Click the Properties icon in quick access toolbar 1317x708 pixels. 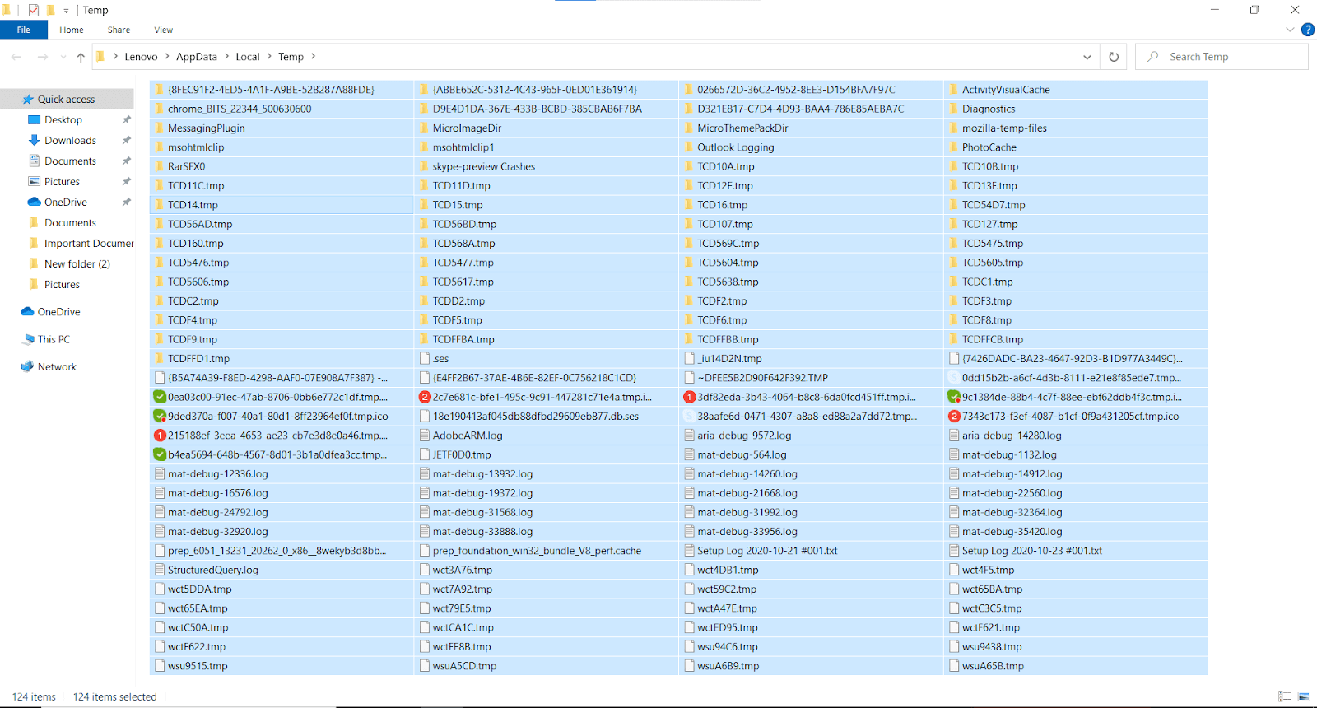pos(34,10)
